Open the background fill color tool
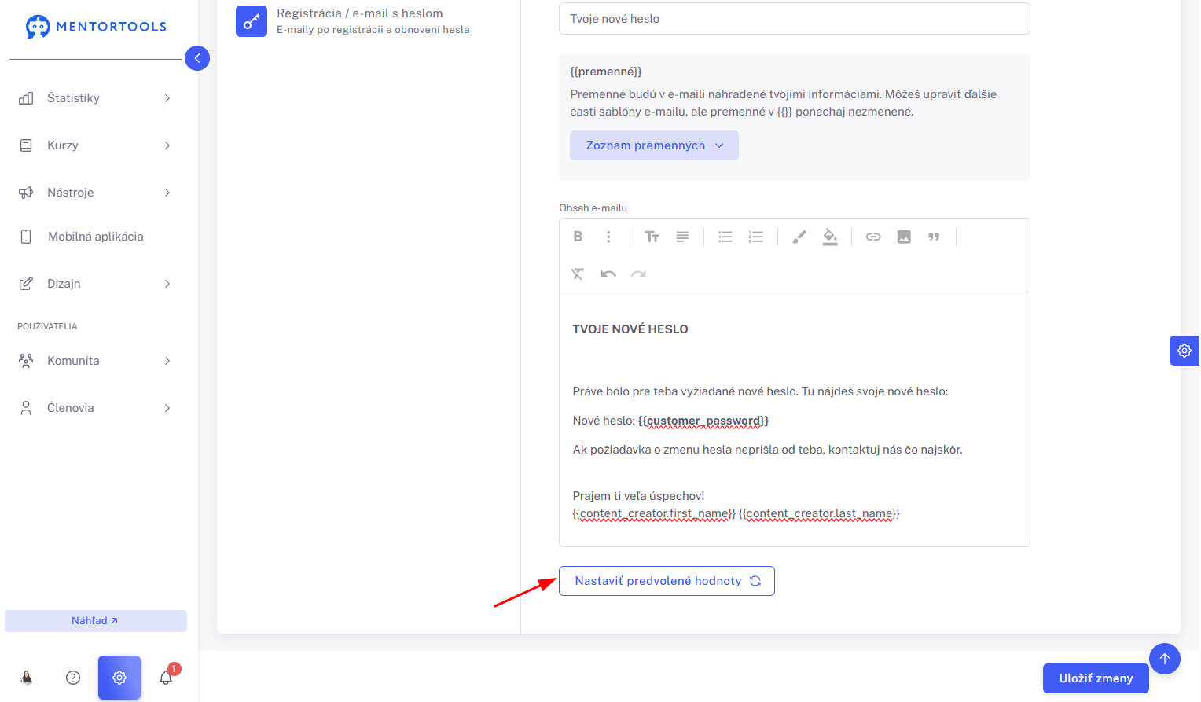1201x702 pixels. (830, 237)
